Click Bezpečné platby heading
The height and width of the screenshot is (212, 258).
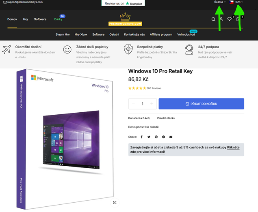click(x=150, y=47)
